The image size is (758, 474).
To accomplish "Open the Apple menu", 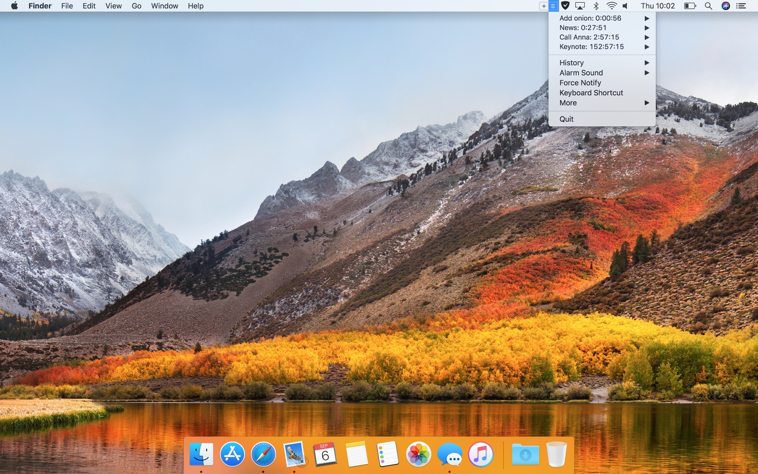I will click(x=14, y=6).
